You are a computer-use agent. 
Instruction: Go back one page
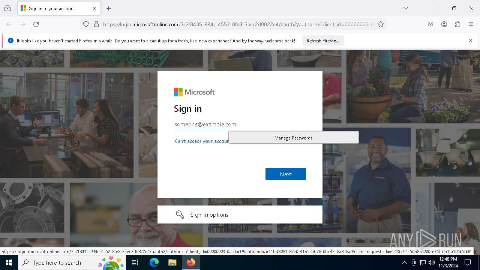[9, 24]
